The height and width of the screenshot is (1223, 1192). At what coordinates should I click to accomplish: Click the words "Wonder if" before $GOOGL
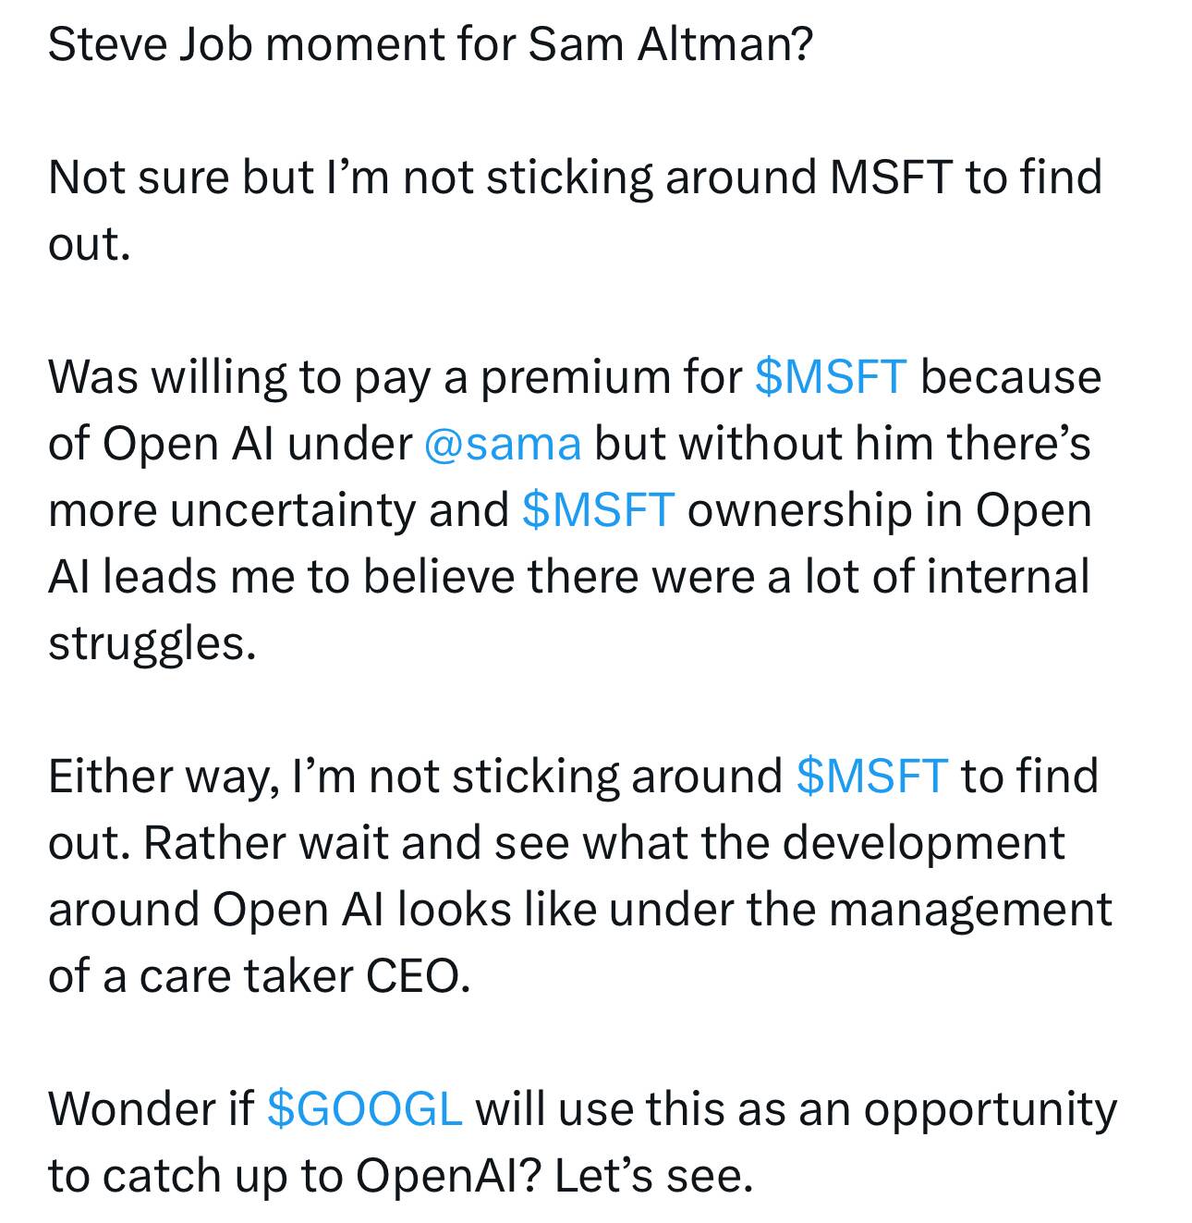[152, 1108]
